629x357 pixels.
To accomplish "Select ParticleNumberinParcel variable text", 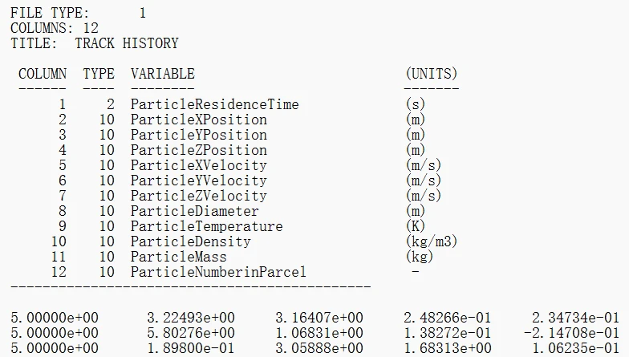I will (218, 272).
